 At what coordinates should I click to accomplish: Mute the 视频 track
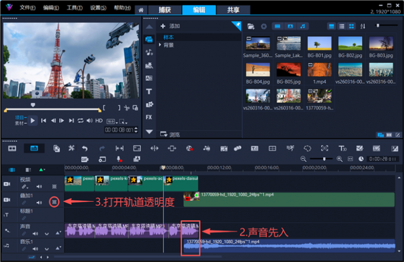point(39,187)
